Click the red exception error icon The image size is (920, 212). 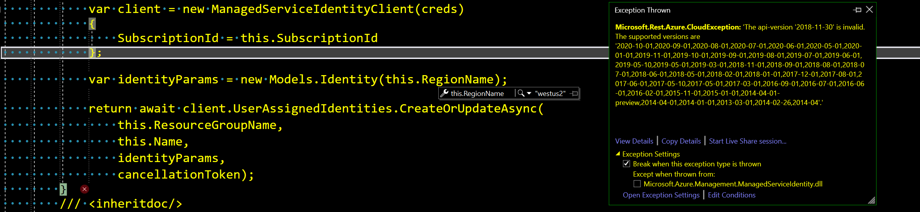point(84,189)
